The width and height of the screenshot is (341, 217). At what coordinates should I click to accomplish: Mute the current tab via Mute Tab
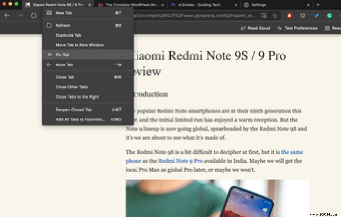click(65, 65)
